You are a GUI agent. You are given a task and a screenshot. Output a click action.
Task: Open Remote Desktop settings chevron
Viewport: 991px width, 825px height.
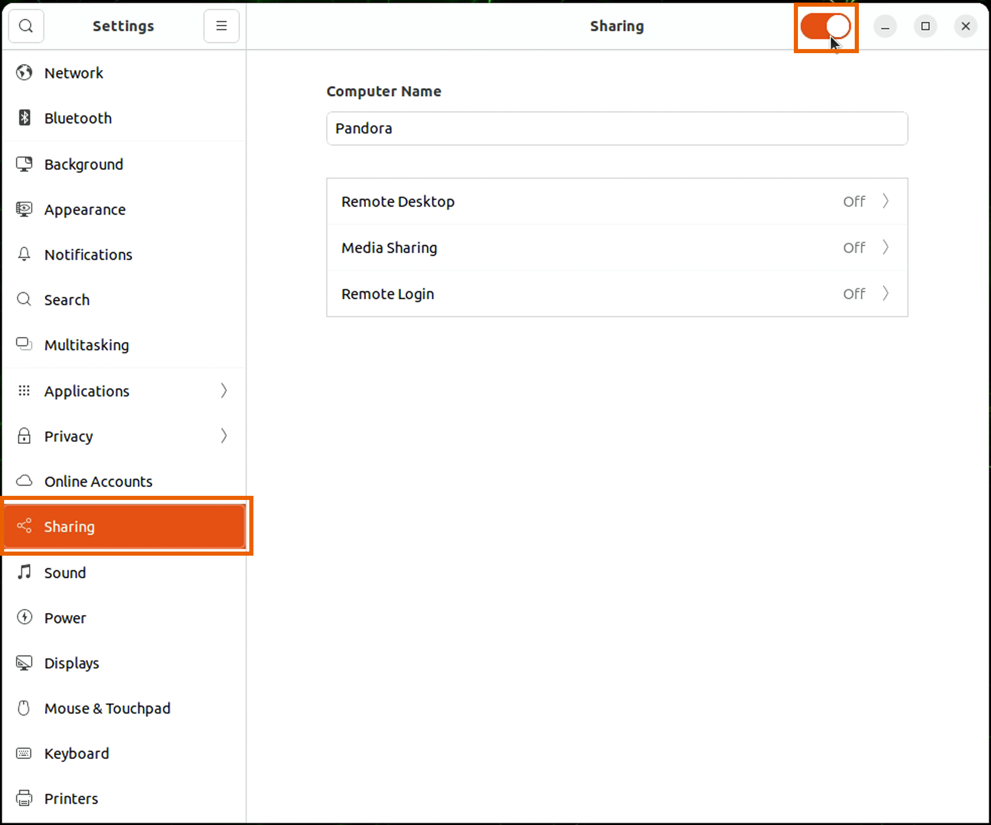coord(885,201)
